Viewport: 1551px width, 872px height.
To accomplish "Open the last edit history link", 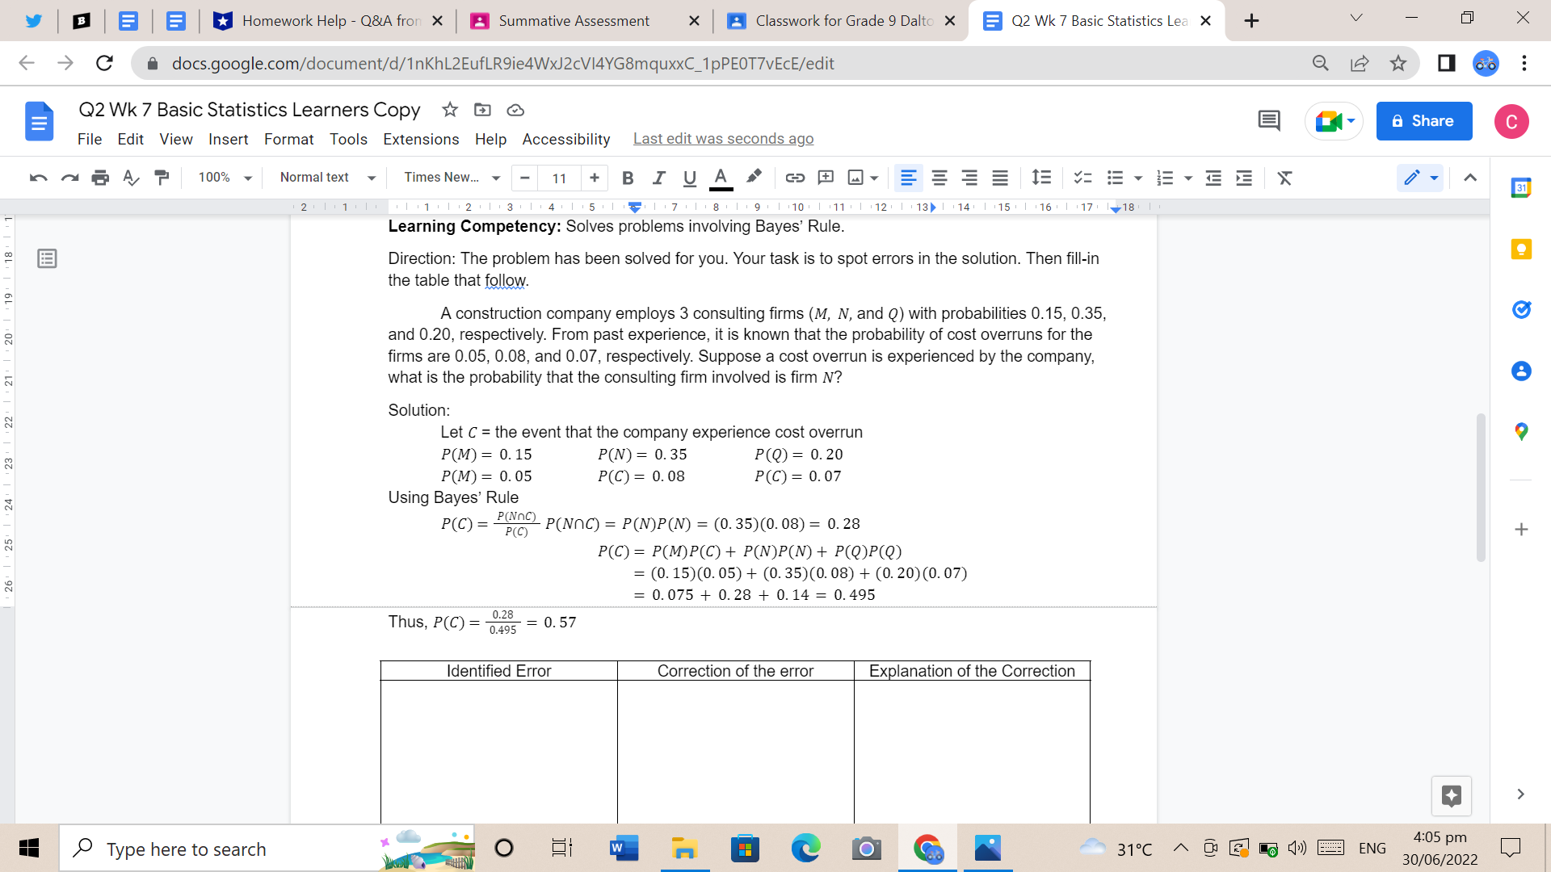I will pos(723,138).
